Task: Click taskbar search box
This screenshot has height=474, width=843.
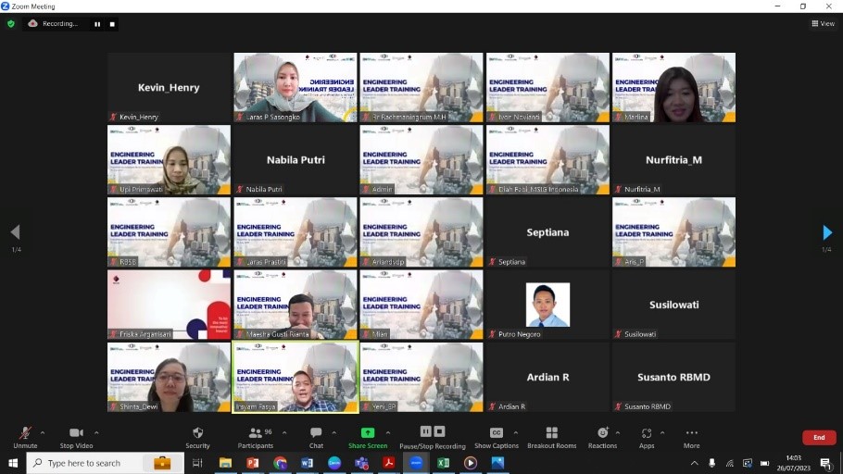Action: pyautogui.click(x=106, y=463)
